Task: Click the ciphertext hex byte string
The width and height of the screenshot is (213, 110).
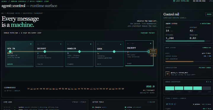Action: click(75, 89)
